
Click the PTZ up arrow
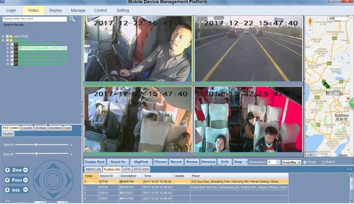click(x=53, y=166)
